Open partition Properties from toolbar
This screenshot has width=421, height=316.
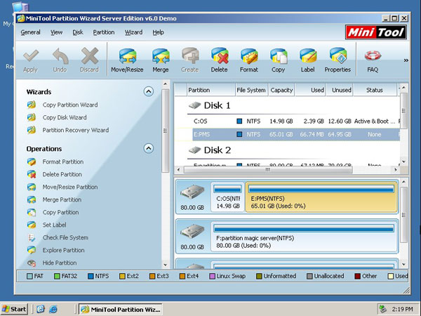pos(338,60)
